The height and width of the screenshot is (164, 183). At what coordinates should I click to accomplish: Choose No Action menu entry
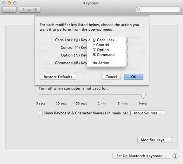[x=101, y=63]
